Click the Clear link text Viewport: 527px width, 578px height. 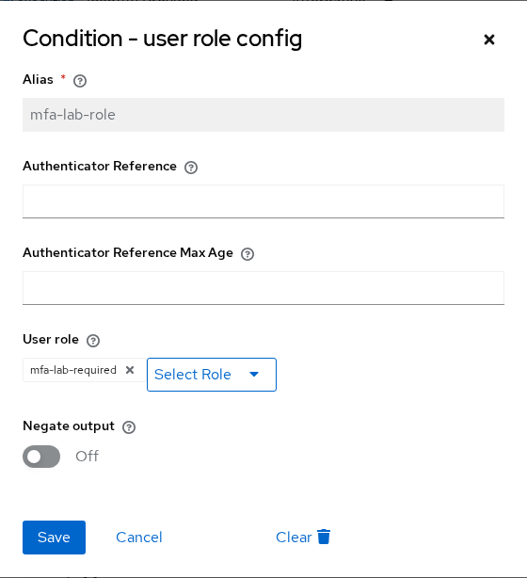click(x=294, y=538)
